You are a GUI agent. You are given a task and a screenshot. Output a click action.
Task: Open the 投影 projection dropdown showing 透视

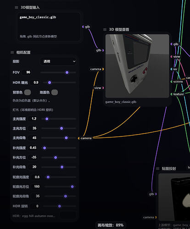(x=59, y=61)
